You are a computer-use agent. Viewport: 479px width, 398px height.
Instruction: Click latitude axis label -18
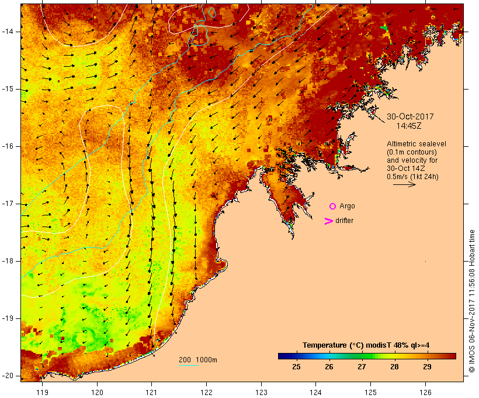tap(7, 261)
